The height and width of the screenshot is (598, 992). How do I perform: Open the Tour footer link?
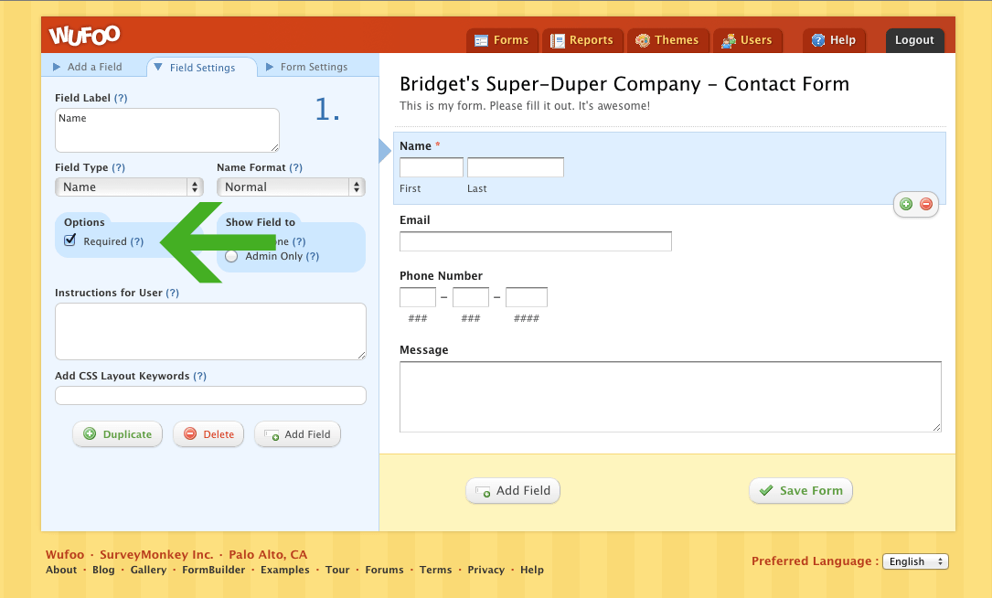pyautogui.click(x=337, y=570)
